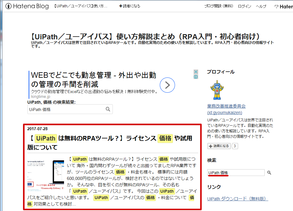
Task: Click magnifier icon in main search box
Action: [108, 109]
